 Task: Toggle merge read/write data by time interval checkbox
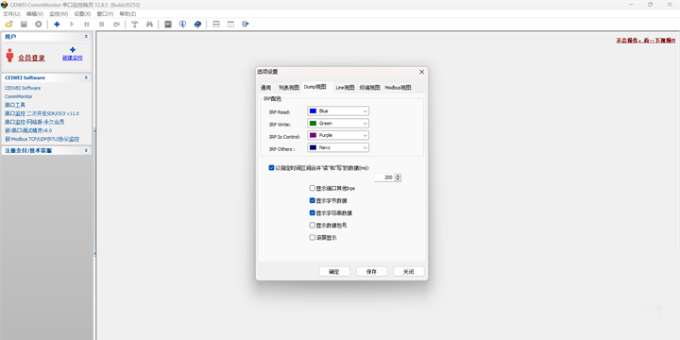click(271, 168)
